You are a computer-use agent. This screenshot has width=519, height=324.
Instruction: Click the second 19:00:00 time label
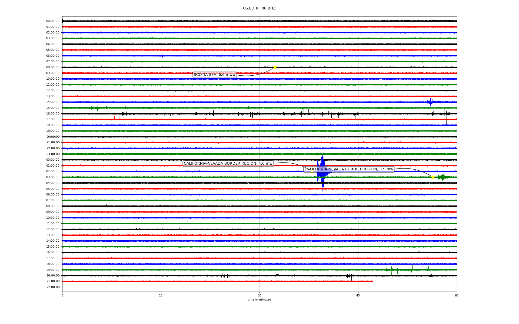point(53,270)
